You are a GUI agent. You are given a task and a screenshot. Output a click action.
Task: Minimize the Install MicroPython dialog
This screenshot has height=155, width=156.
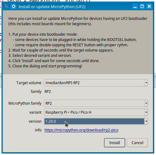pyautogui.click(x=135, y=7)
